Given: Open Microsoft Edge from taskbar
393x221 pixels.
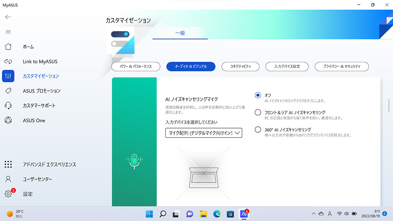Looking at the screenshot, I should click(217, 214).
